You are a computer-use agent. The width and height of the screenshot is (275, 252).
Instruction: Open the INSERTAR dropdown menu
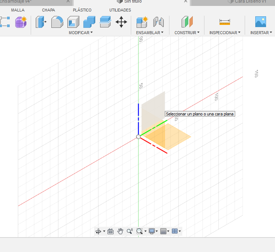[261, 33]
